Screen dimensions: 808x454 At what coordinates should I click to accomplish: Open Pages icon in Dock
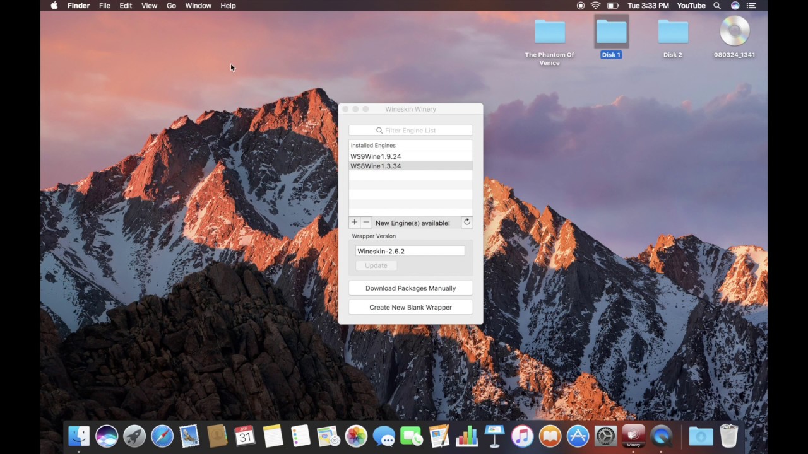click(x=439, y=436)
